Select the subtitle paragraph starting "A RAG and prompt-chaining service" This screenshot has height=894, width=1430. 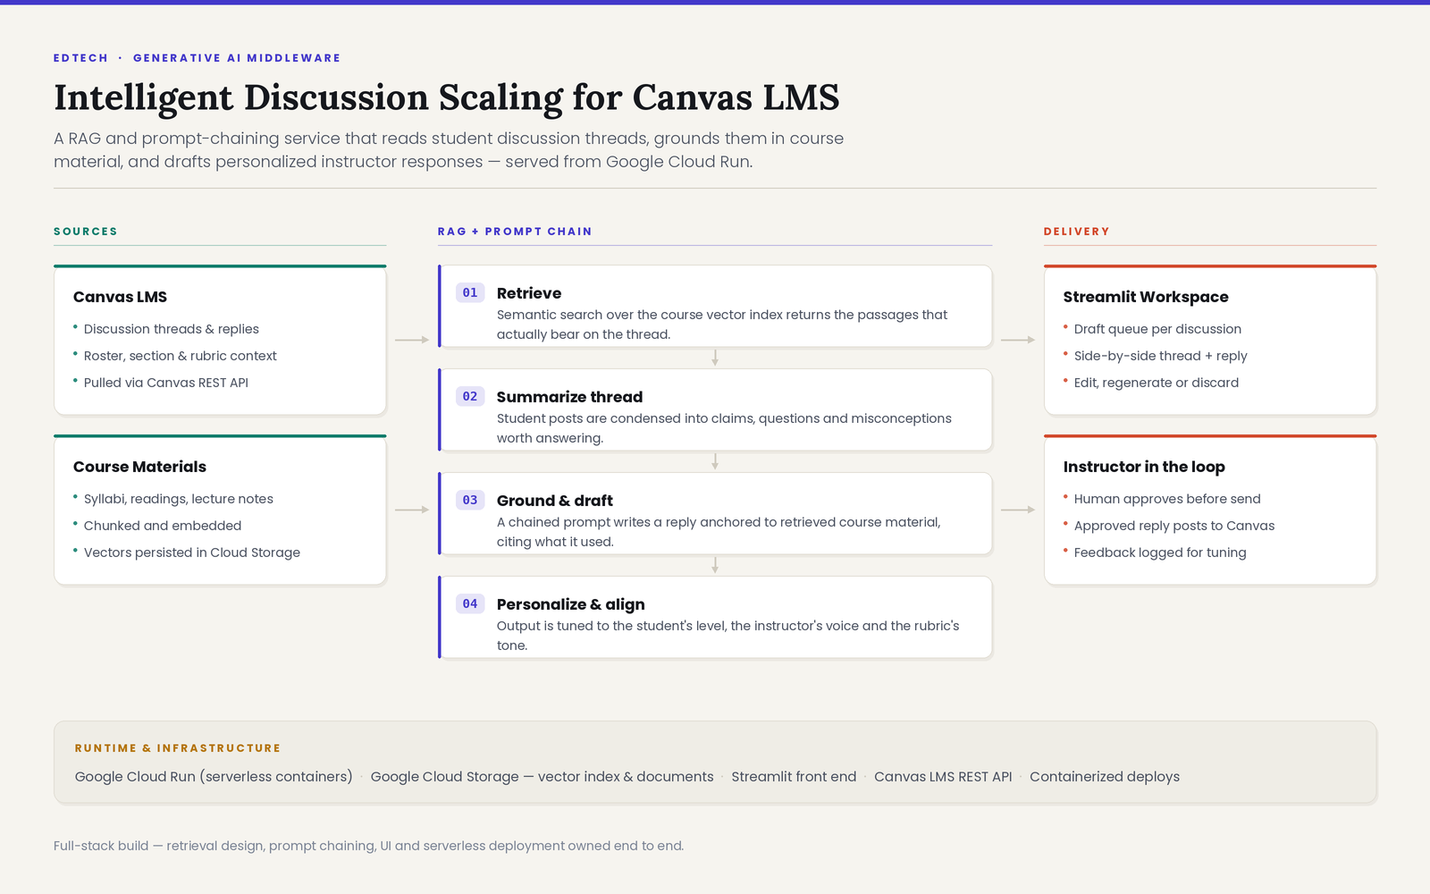point(449,150)
